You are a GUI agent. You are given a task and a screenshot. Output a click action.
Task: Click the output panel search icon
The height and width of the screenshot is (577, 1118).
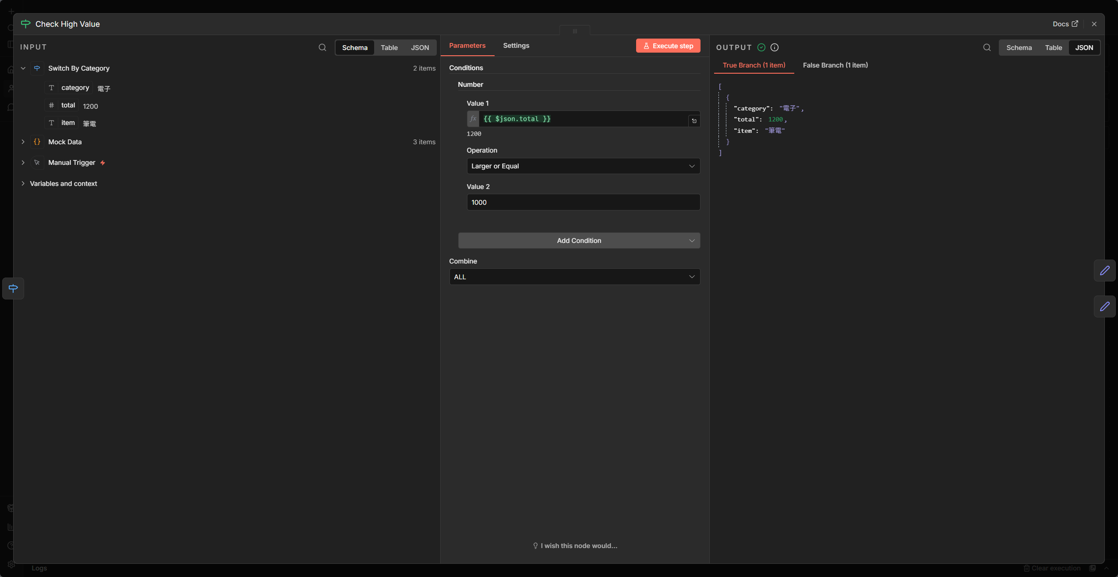click(x=987, y=47)
